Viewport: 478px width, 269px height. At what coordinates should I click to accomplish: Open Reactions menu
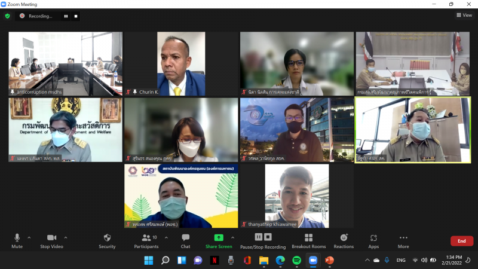344,241
